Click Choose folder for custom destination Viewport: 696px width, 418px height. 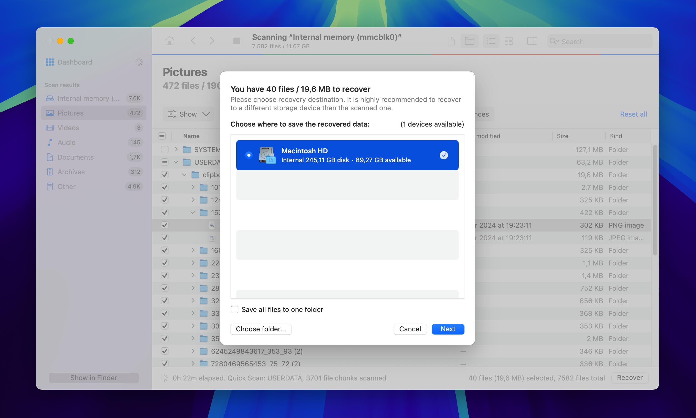click(x=261, y=329)
